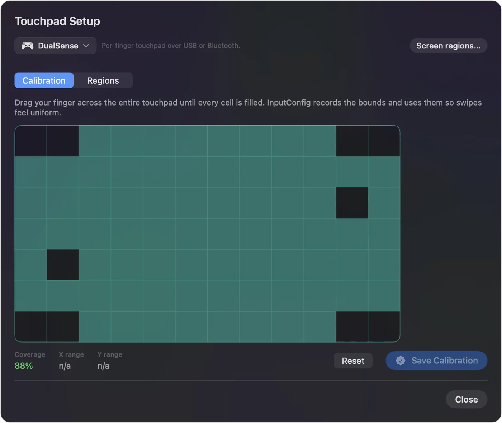Click the calibration instructions paragraph

248,107
